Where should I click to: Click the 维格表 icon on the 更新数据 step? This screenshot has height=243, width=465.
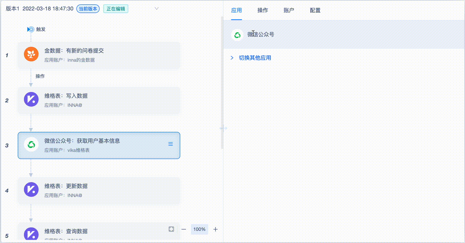pyautogui.click(x=31, y=190)
